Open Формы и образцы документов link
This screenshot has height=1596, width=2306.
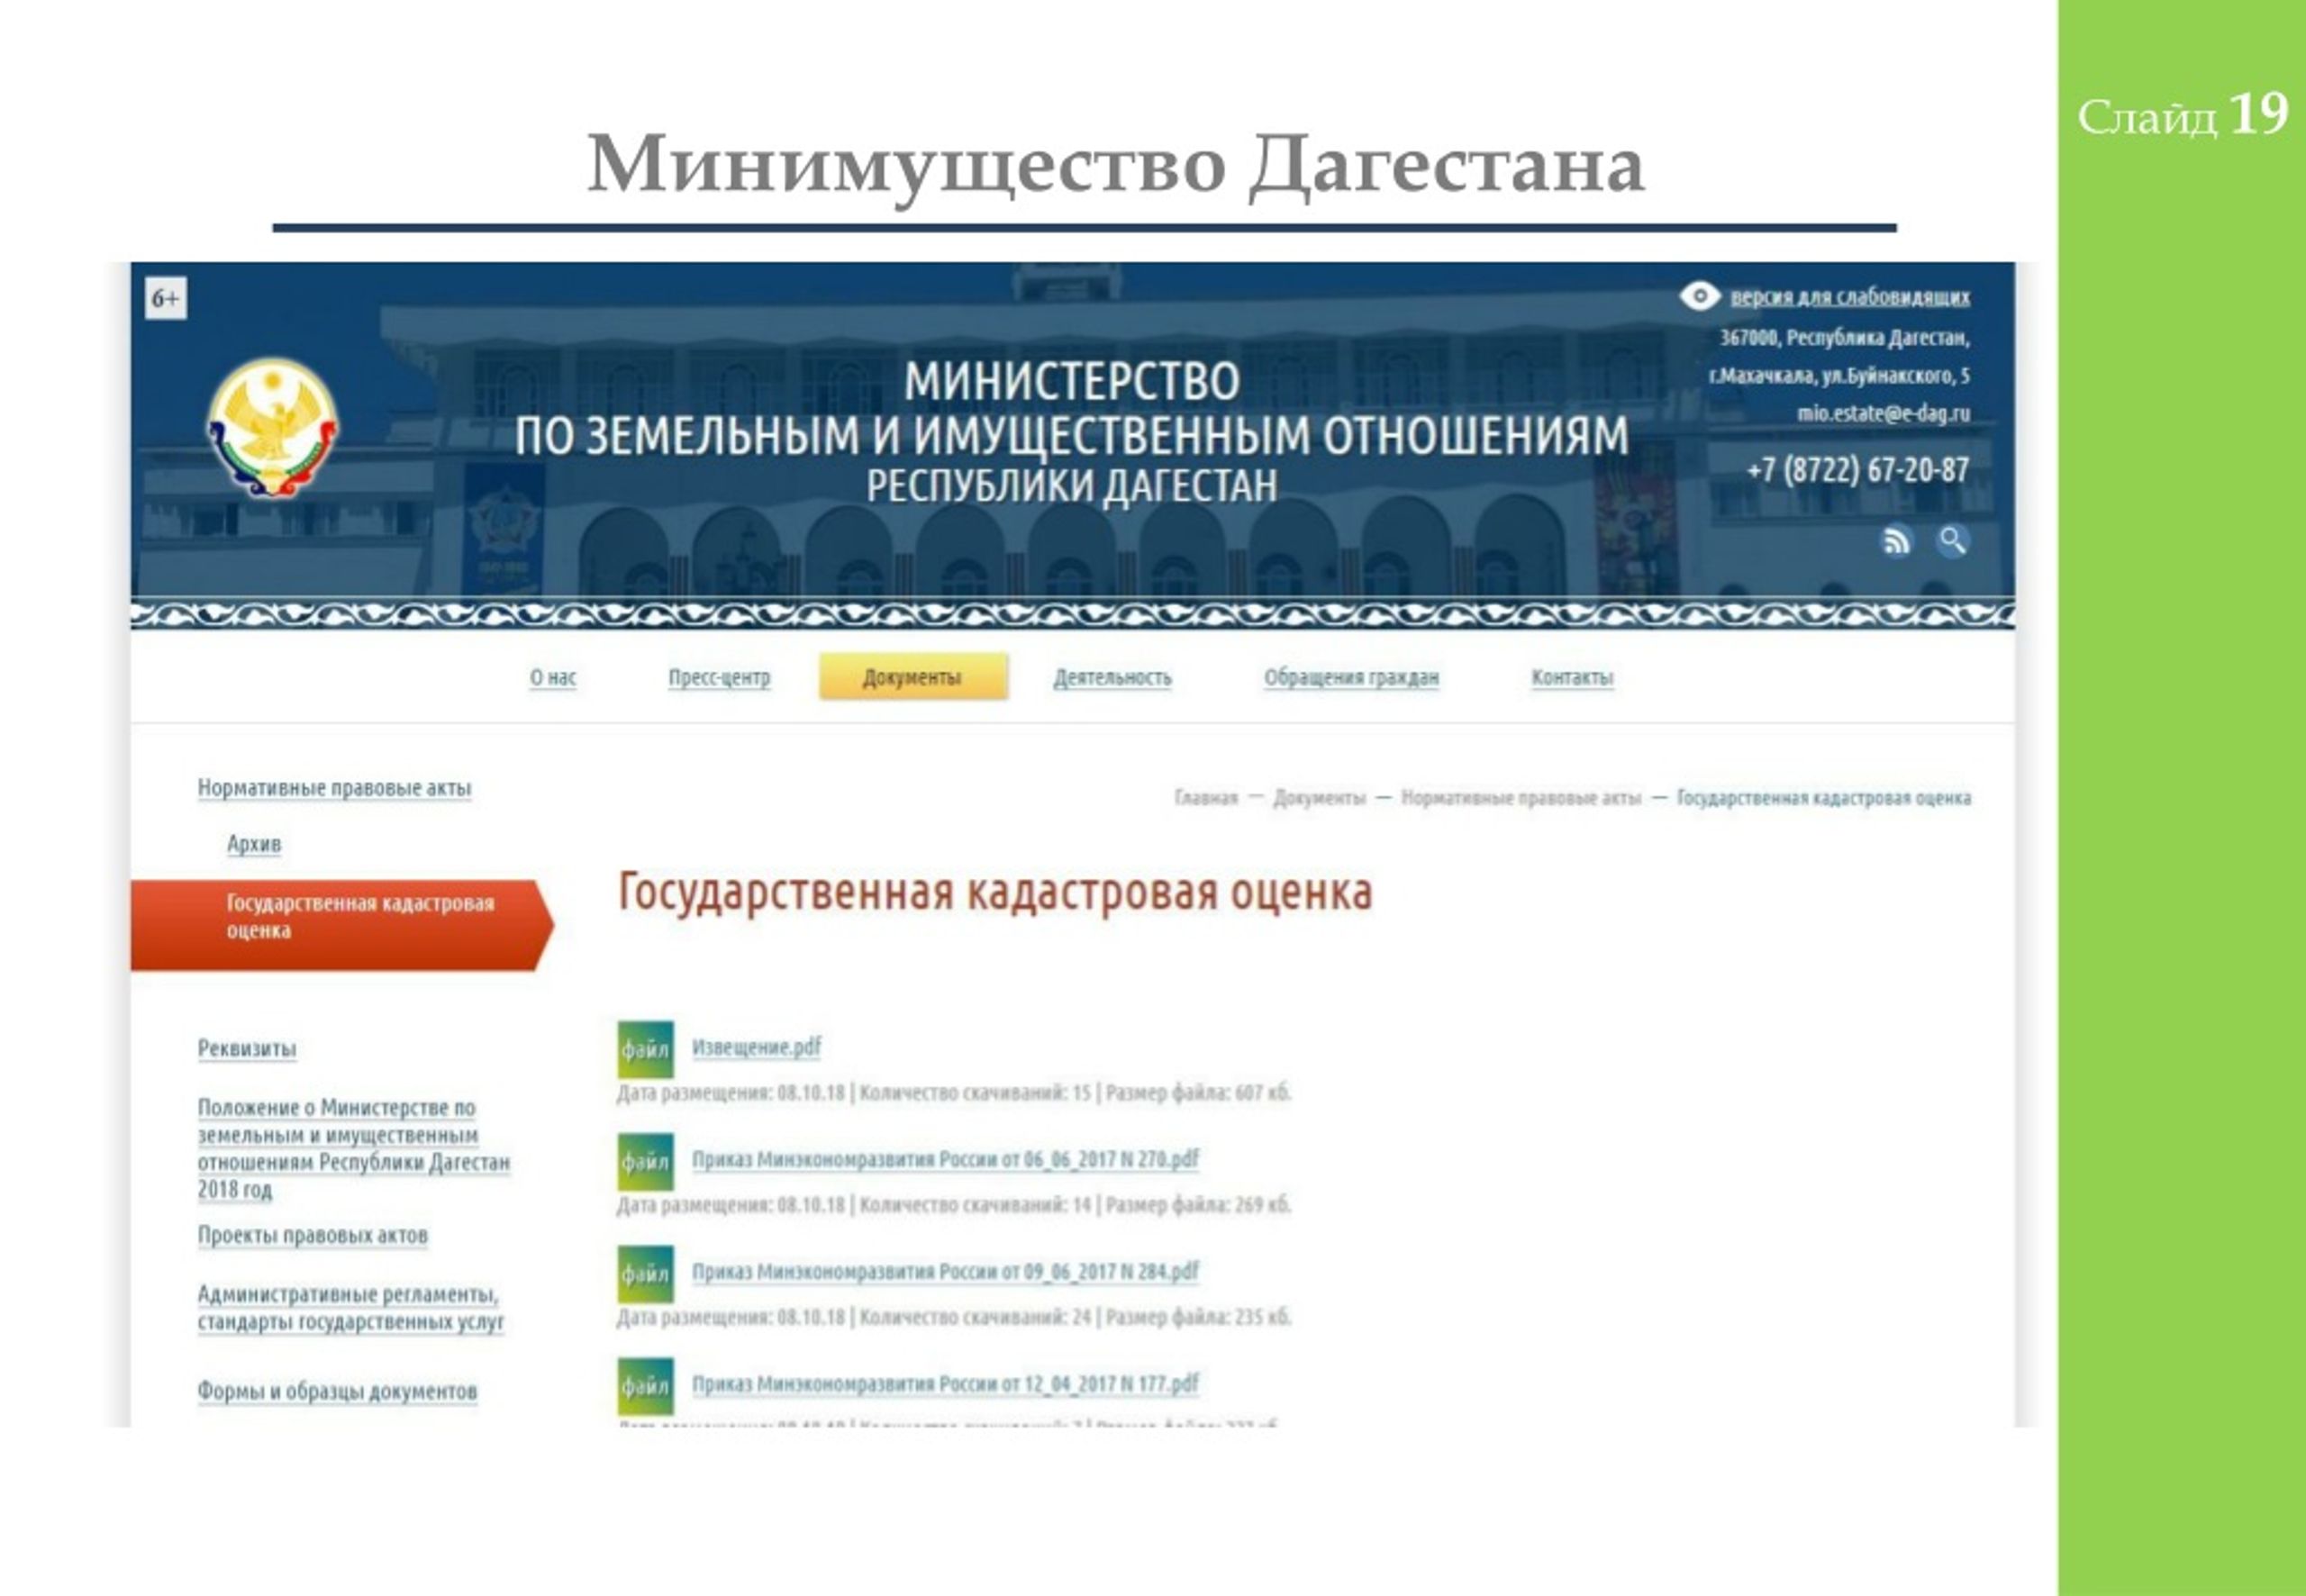(x=337, y=1391)
